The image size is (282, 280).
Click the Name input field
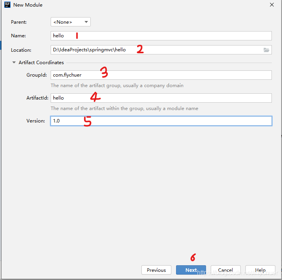click(161, 36)
